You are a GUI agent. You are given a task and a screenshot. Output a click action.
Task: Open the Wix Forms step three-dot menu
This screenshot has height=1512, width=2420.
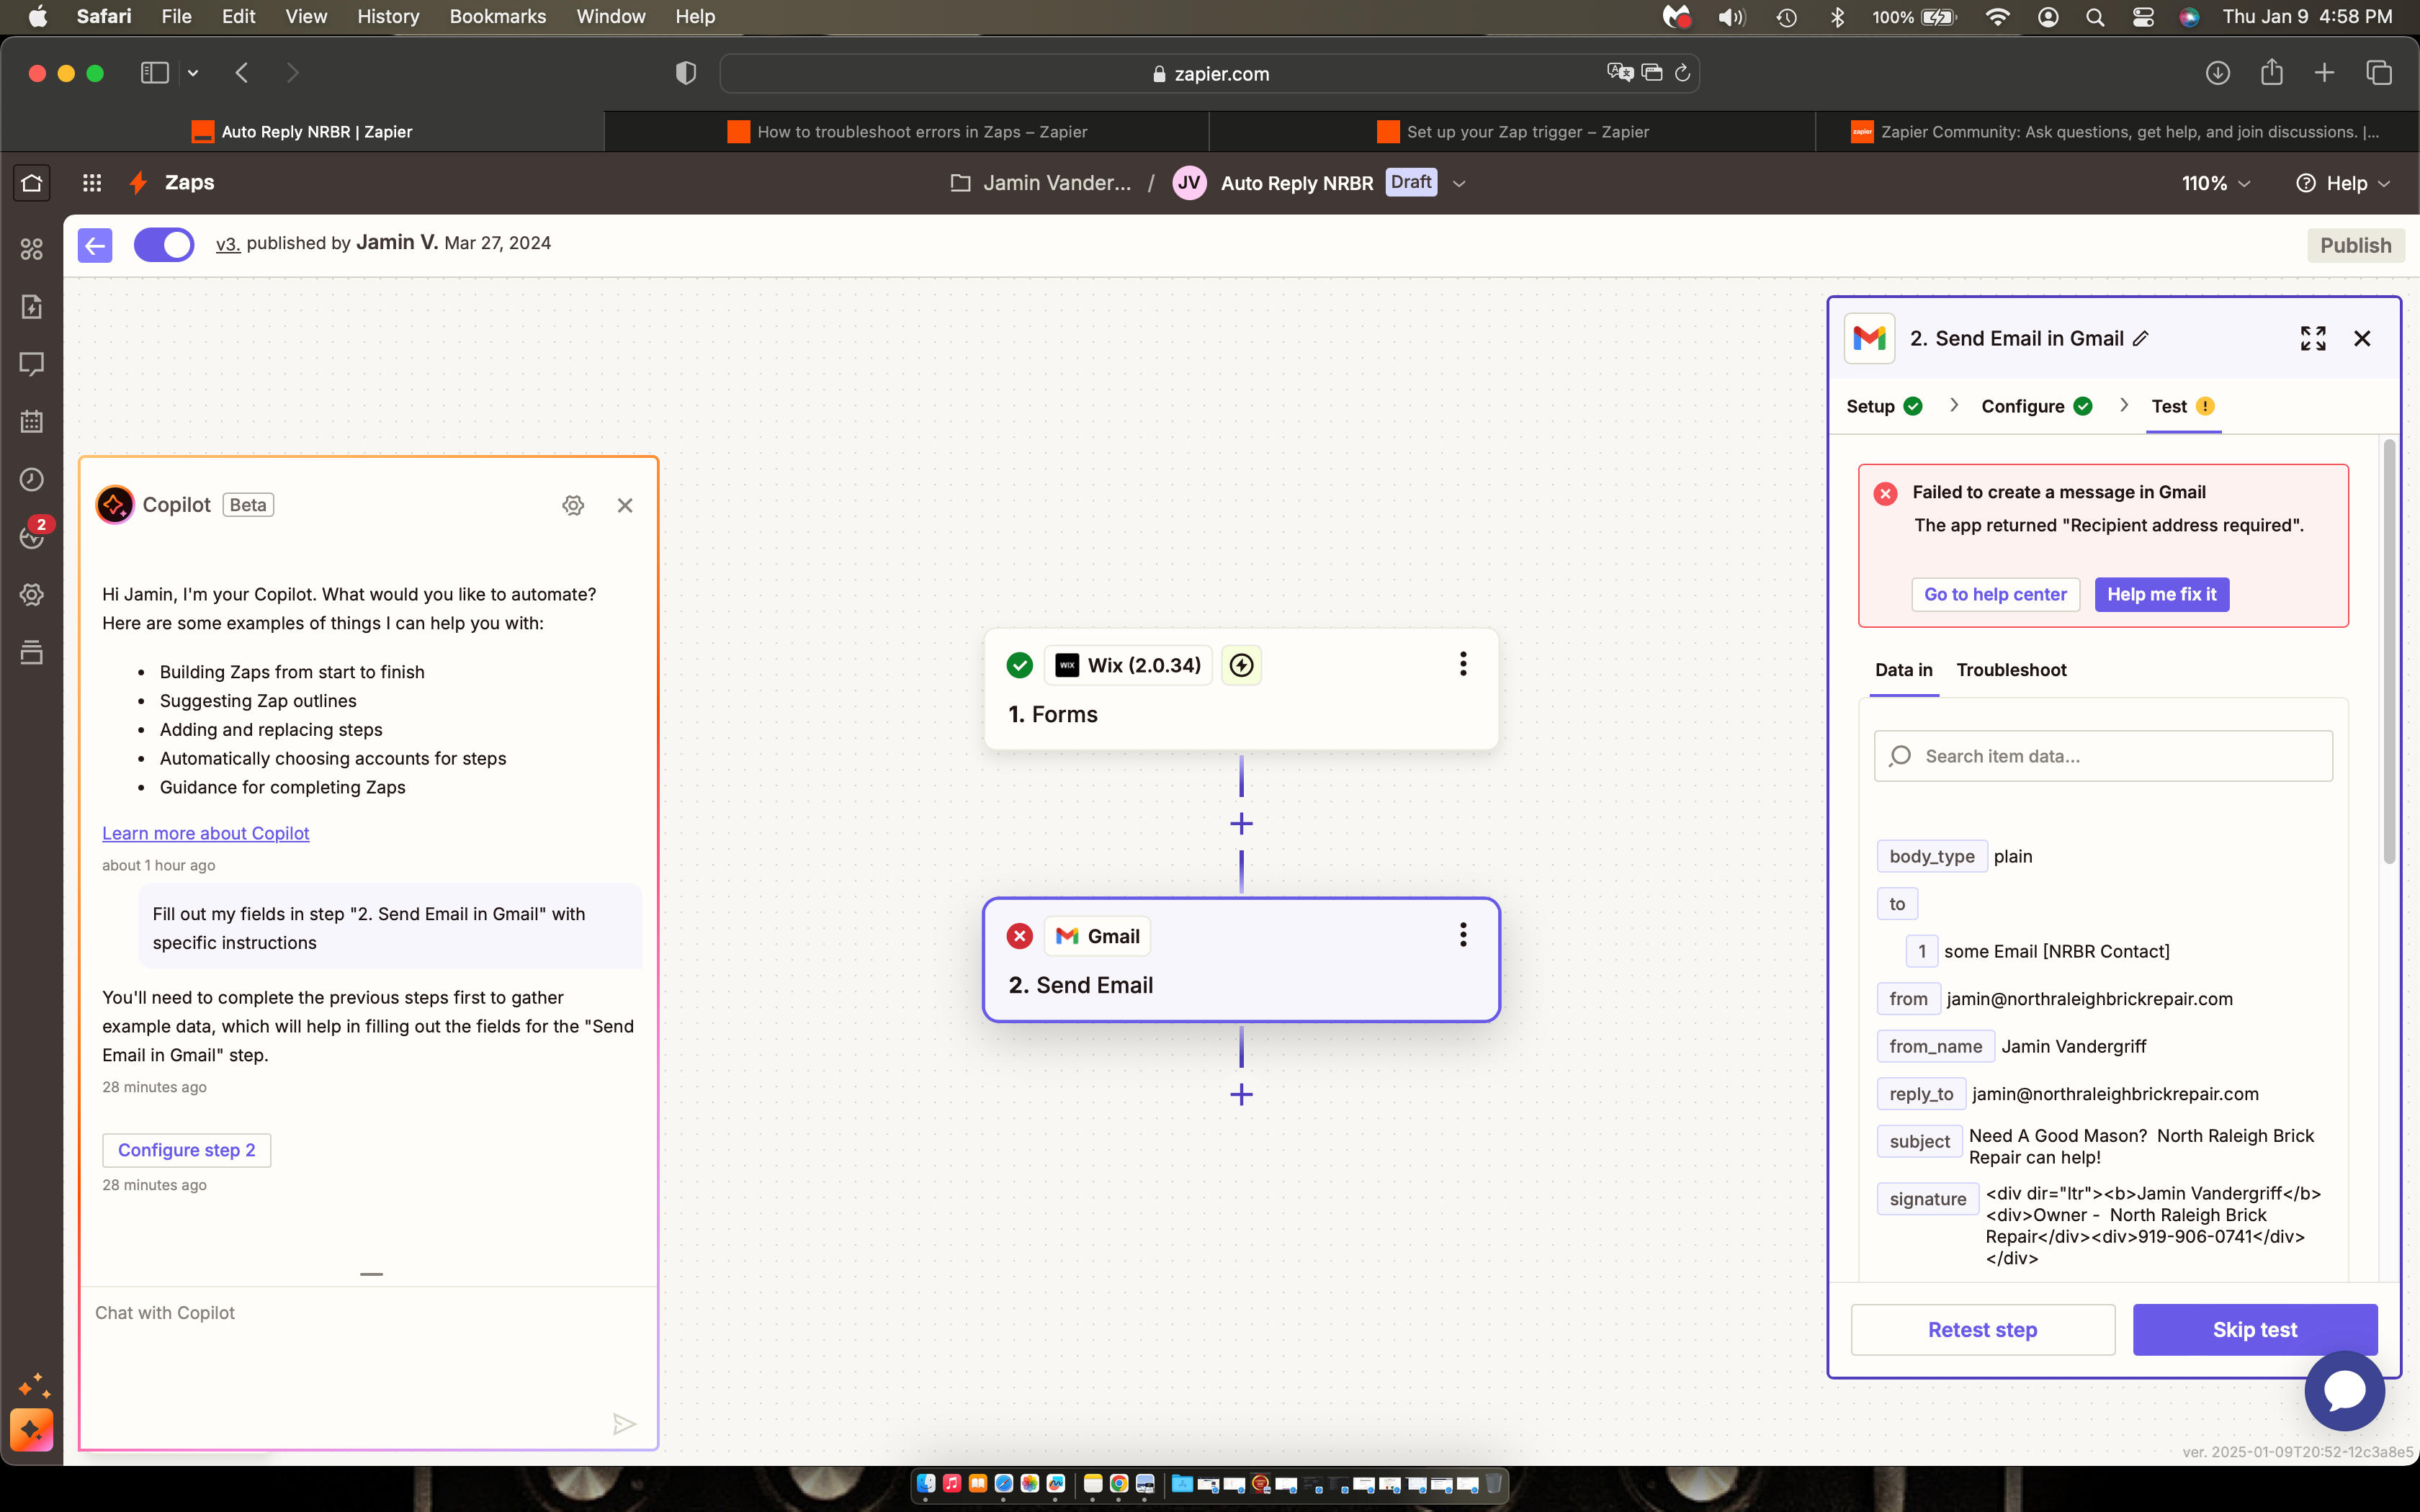[1463, 664]
